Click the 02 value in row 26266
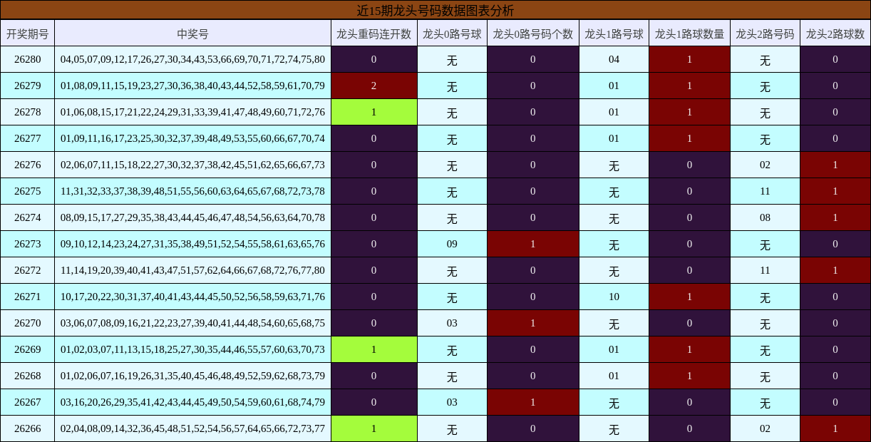Screen dimensions: 871x442 click(765, 428)
